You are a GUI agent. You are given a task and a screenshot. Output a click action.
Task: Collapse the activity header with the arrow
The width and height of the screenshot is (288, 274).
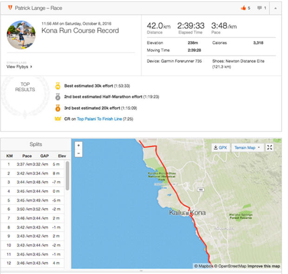click(275, 8)
